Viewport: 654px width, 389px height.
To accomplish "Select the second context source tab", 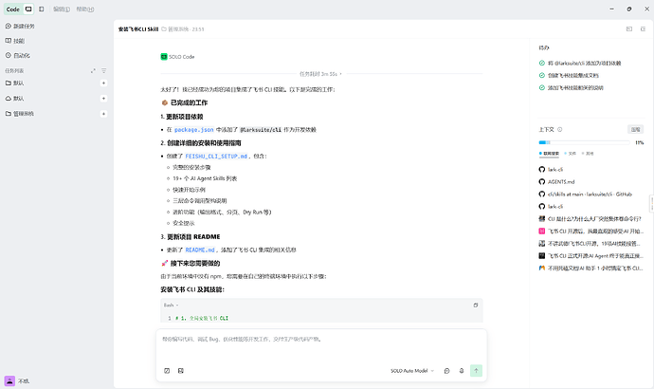I will coord(571,154).
